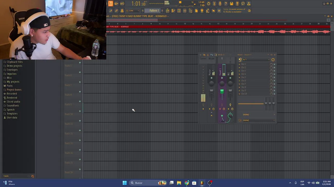Open the Slot 1 effect menu arrow

pos(239,64)
